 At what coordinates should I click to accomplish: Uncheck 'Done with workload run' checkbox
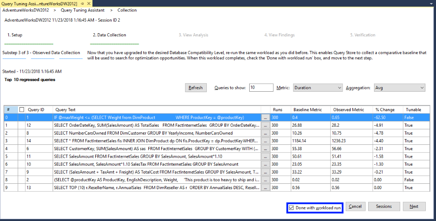click(x=291, y=207)
